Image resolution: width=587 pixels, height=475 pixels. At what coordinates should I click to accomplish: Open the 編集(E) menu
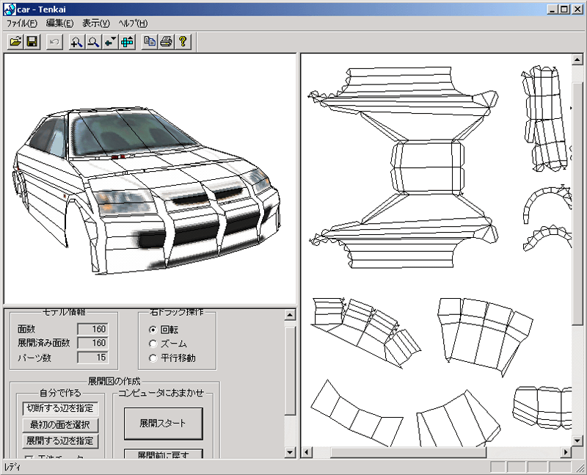(60, 23)
